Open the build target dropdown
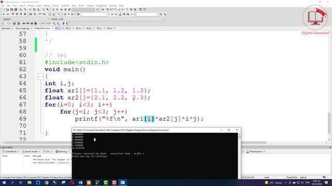This screenshot has width=332, height=186. coord(83,9)
